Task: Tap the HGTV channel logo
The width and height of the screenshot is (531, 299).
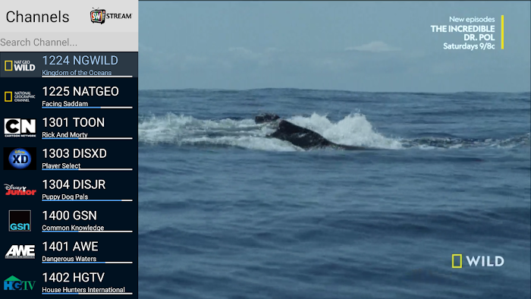Action: tap(20, 283)
